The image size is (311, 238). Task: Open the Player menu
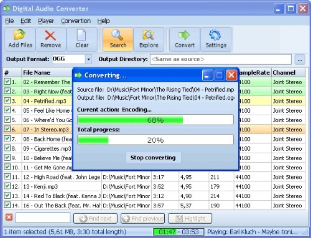46,21
